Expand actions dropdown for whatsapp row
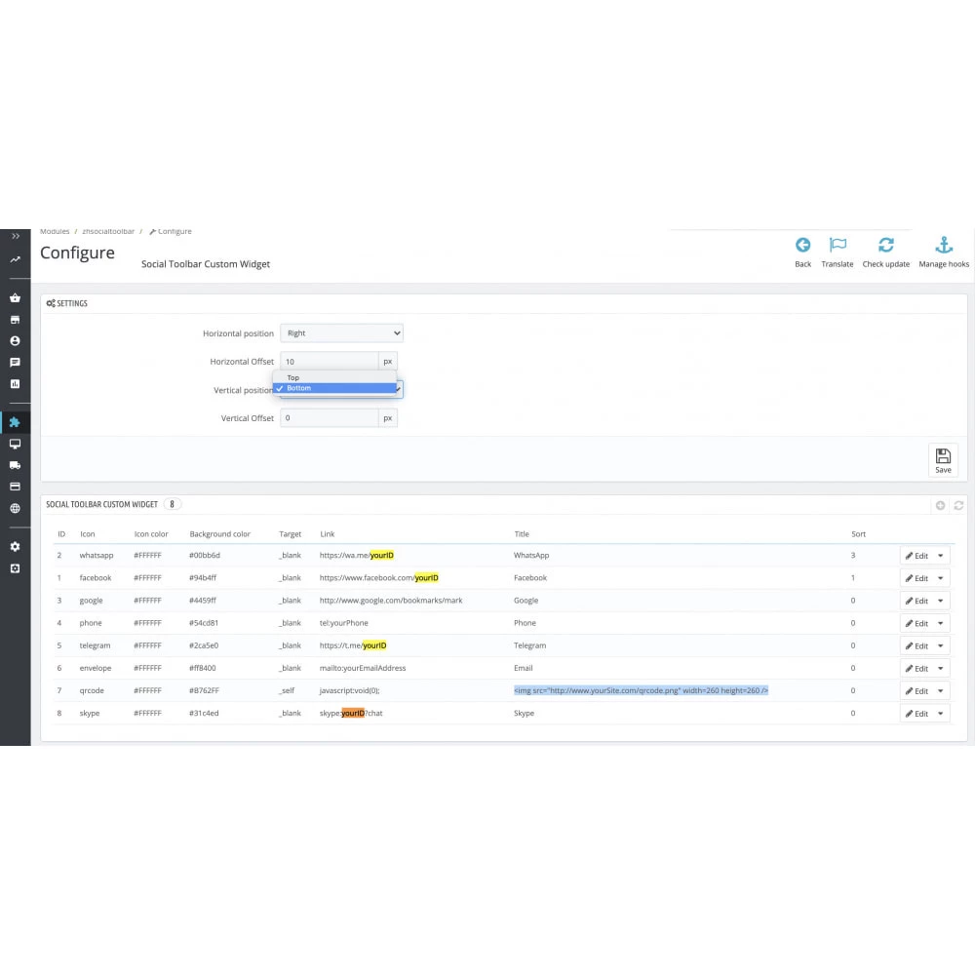 941,556
